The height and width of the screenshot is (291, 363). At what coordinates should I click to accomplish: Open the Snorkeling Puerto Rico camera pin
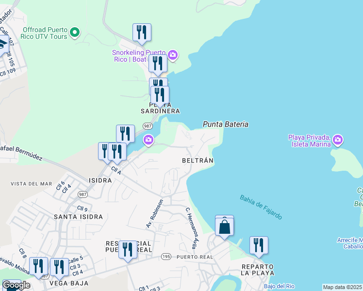[173, 55]
